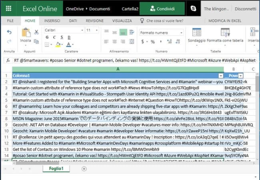Image resolution: width=260 pixels, height=180 pixels.
Task: Switch to the DATI tab
Action: [x=73, y=21]
